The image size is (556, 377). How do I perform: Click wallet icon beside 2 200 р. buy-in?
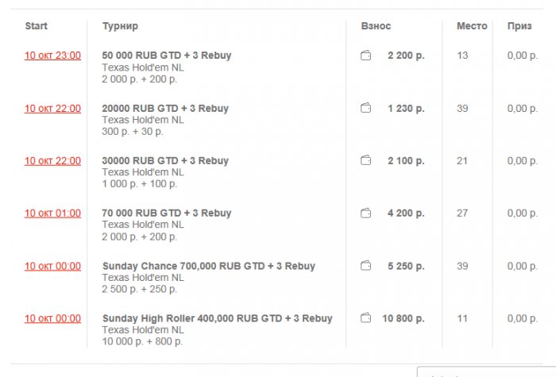(366, 56)
